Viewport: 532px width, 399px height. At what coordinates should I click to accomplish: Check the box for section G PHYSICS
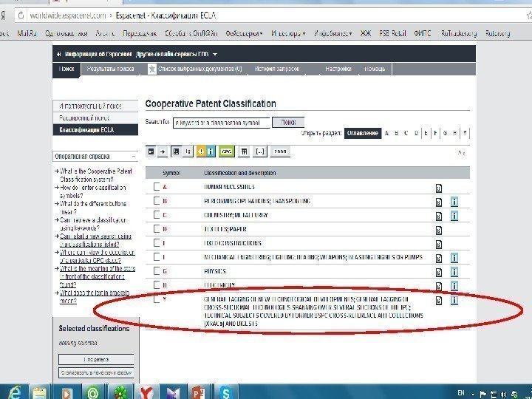157,270
